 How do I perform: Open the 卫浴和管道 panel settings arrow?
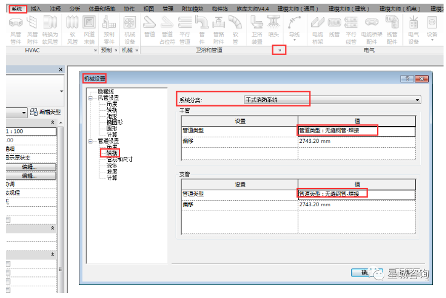coord(279,50)
